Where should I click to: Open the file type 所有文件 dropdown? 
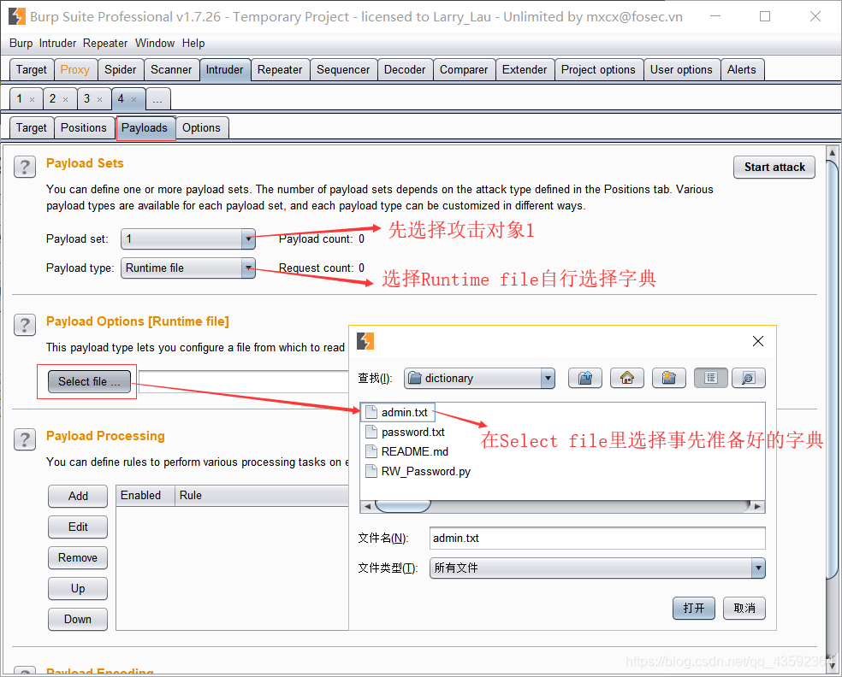tap(757, 568)
